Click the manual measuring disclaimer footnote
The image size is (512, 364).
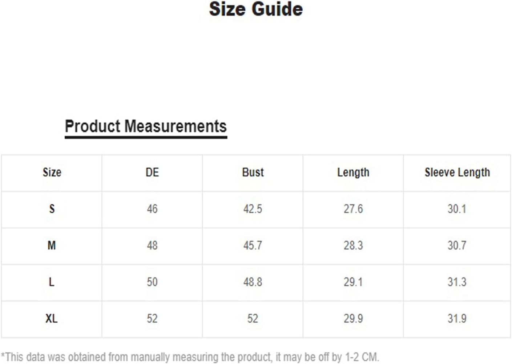coord(190,357)
